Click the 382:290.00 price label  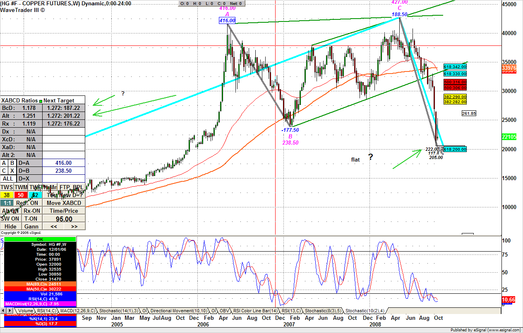point(455,96)
